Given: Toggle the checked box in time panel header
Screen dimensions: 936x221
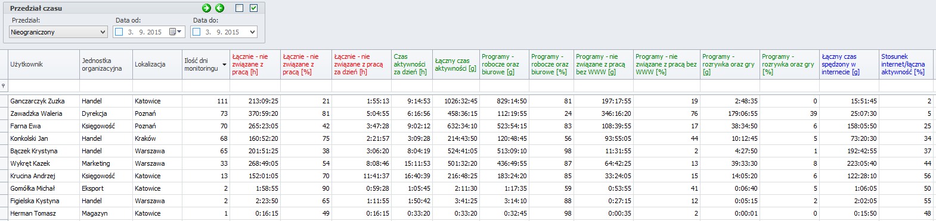Looking at the screenshot, I should 253,8.
